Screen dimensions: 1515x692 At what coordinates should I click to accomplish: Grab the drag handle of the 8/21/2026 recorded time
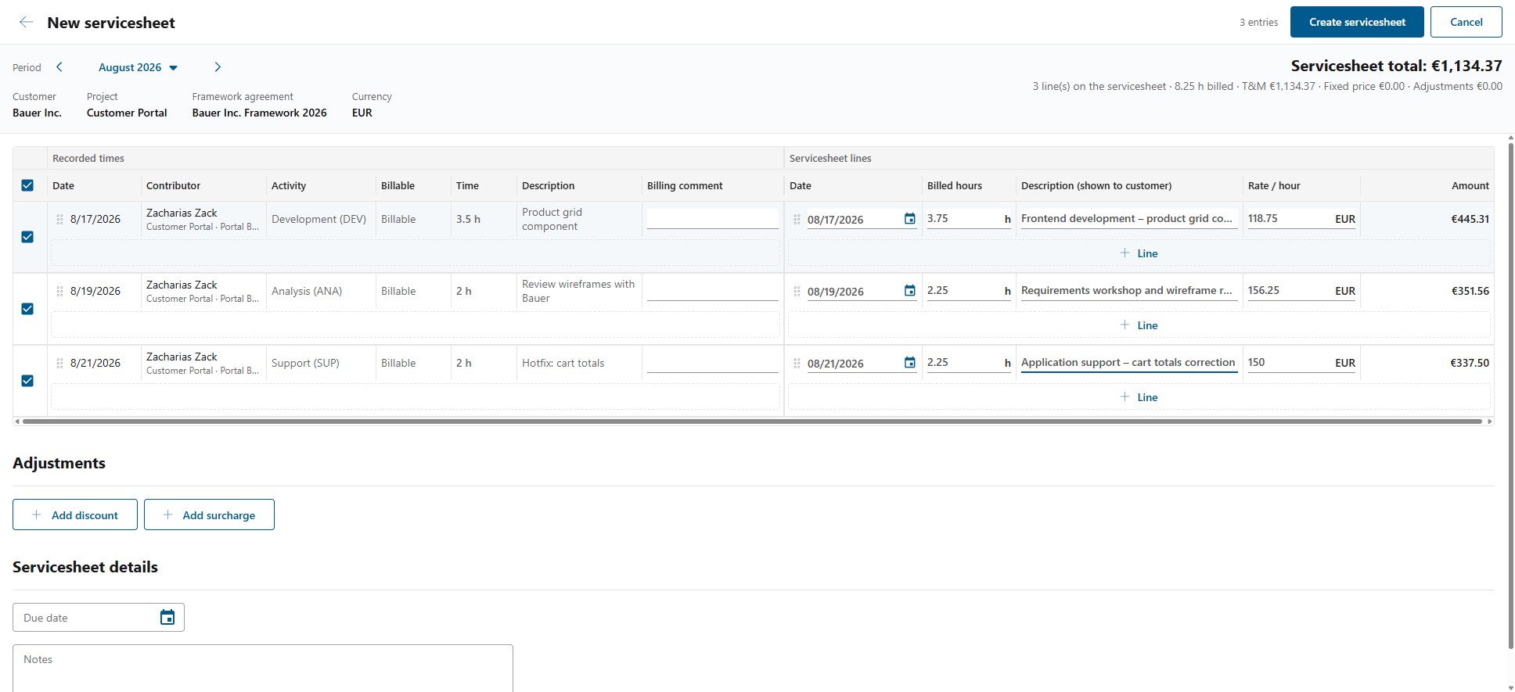click(59, 363)
